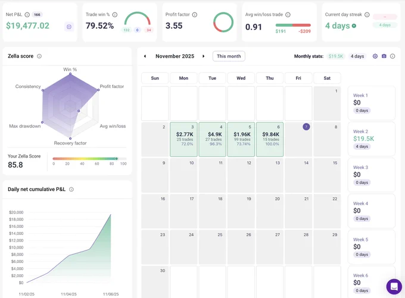405x298 pixels.
Task: Click the Zella Score slider marker
Action: pos(117,159)
